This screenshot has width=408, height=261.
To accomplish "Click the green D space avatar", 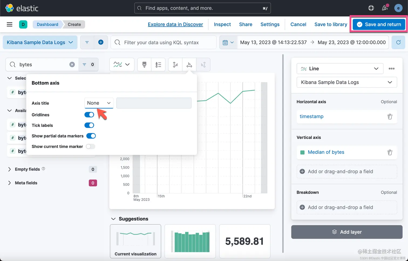I will pos(23,25).
